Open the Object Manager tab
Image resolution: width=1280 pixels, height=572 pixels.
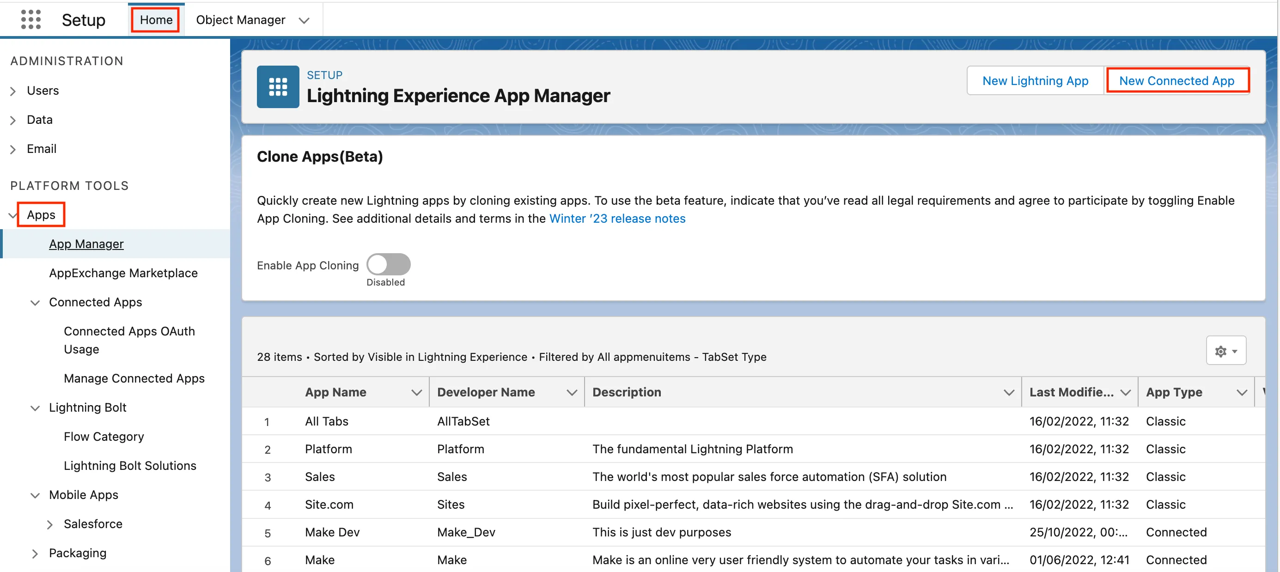coord(240,20)
